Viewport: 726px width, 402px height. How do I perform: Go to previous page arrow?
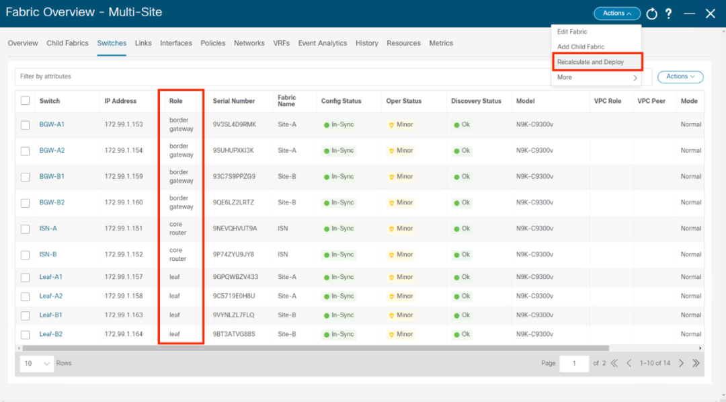click(629, 363)
